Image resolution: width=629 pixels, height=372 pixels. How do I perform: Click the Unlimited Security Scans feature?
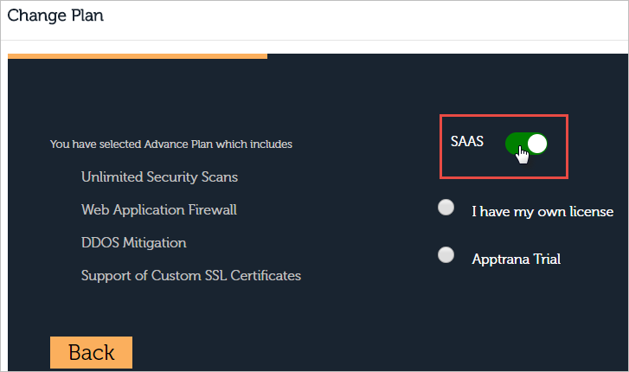tap(160, 177)
